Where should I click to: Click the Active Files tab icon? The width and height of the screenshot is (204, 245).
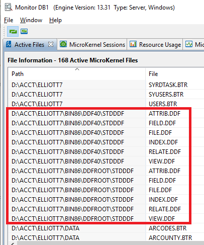click(x=9, y=44)
